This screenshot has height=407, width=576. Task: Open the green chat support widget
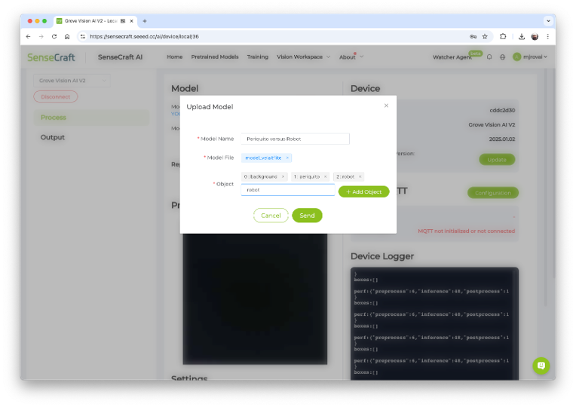click(541, 366)
